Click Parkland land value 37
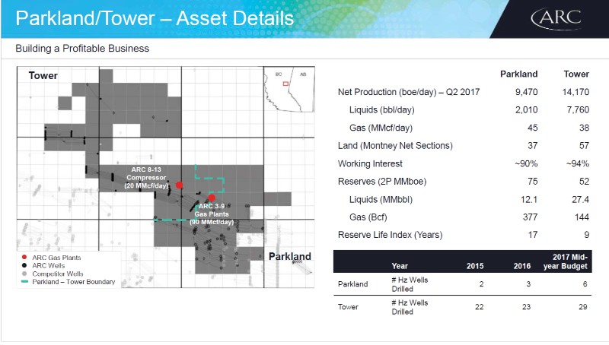This screenshot has height=345, width=609. pos(532,146)
